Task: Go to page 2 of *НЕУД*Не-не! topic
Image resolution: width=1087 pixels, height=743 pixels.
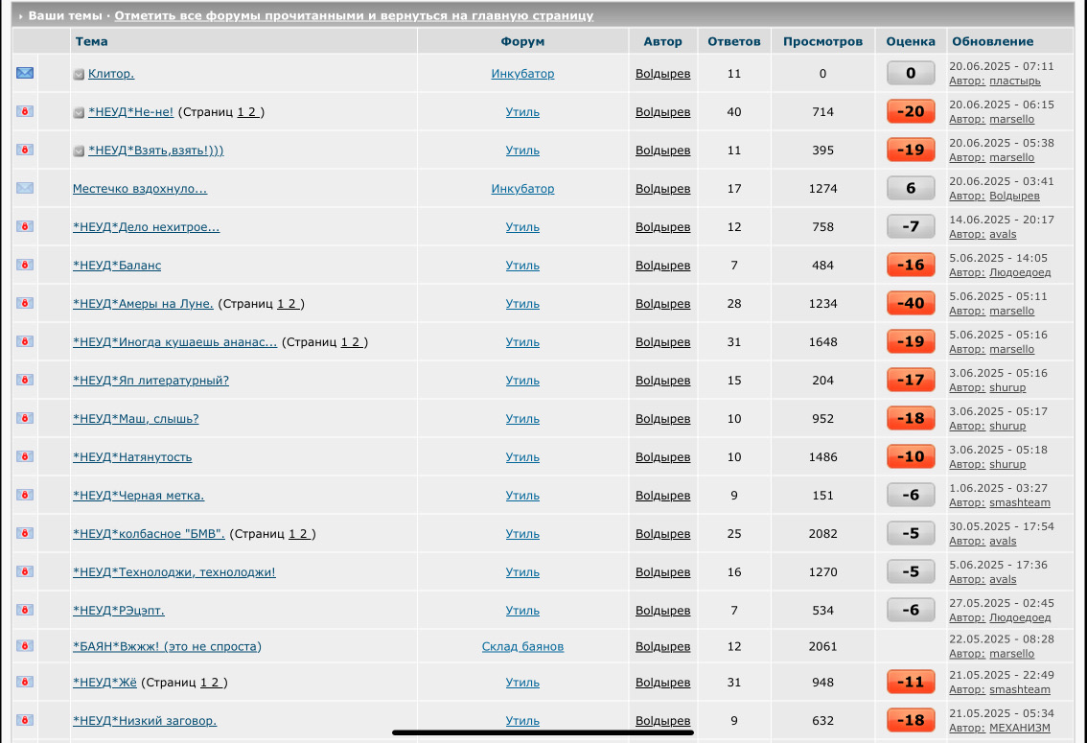Action: [252, 112]
